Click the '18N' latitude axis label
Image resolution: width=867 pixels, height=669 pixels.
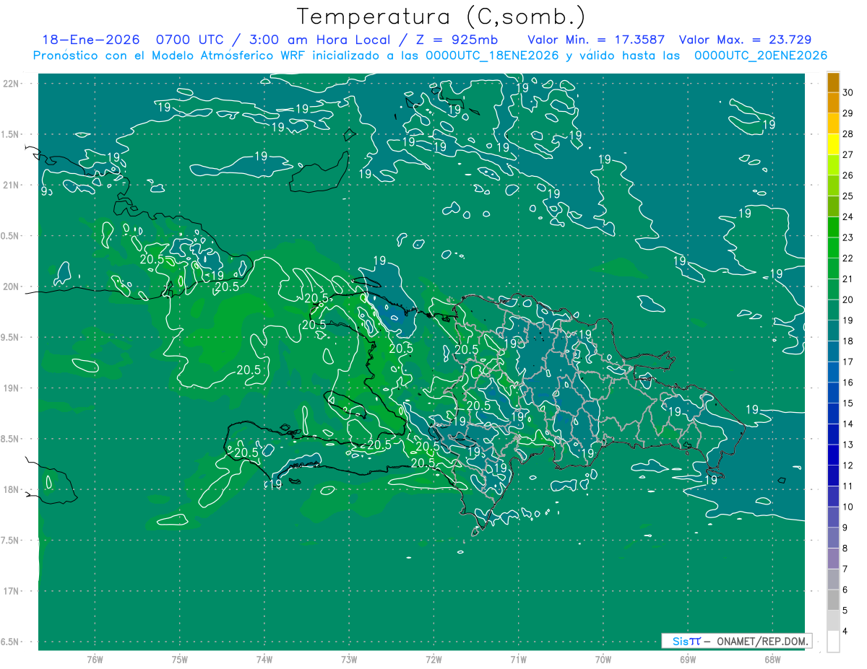coord(11,489)
